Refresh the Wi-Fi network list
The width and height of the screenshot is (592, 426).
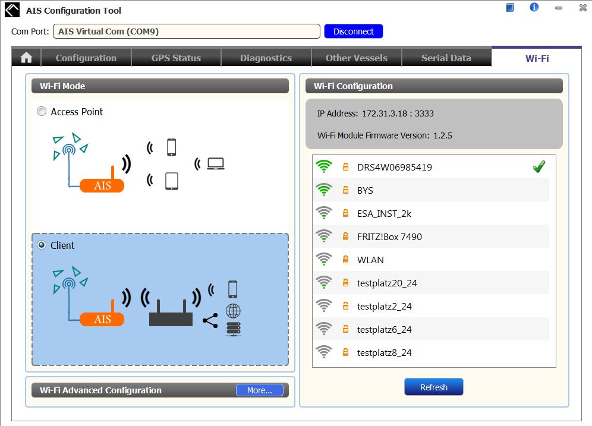(x=433, y=387)
